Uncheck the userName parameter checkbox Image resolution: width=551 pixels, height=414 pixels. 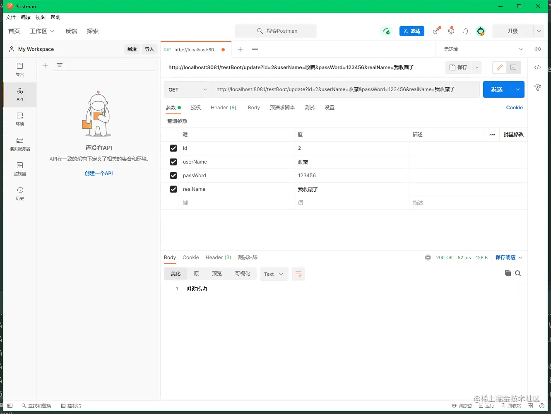(x=173, y=162)
